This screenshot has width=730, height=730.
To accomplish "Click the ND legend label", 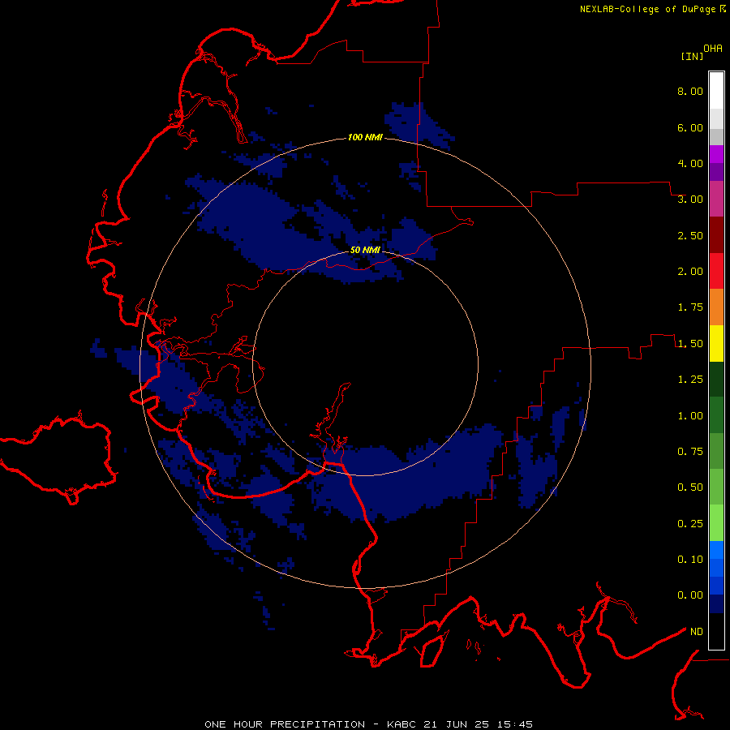I will [697, 632].
